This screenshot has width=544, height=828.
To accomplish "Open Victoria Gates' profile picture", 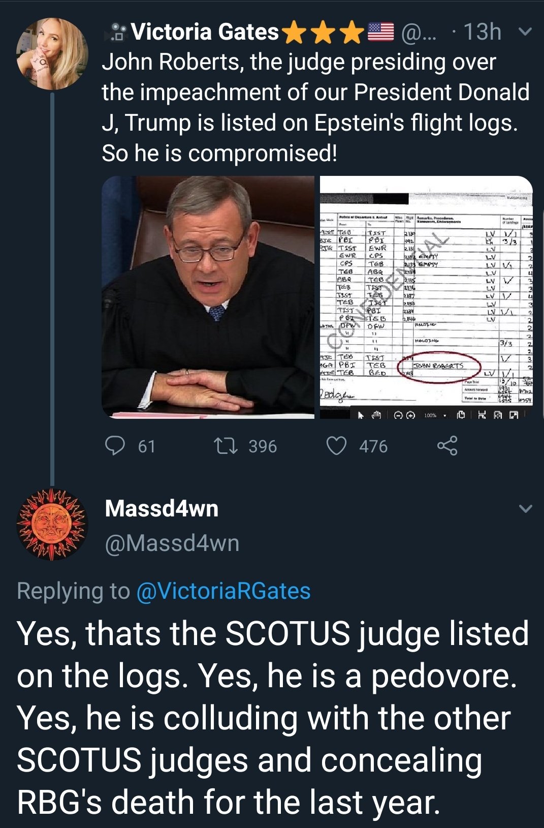I will pos(52,54).
